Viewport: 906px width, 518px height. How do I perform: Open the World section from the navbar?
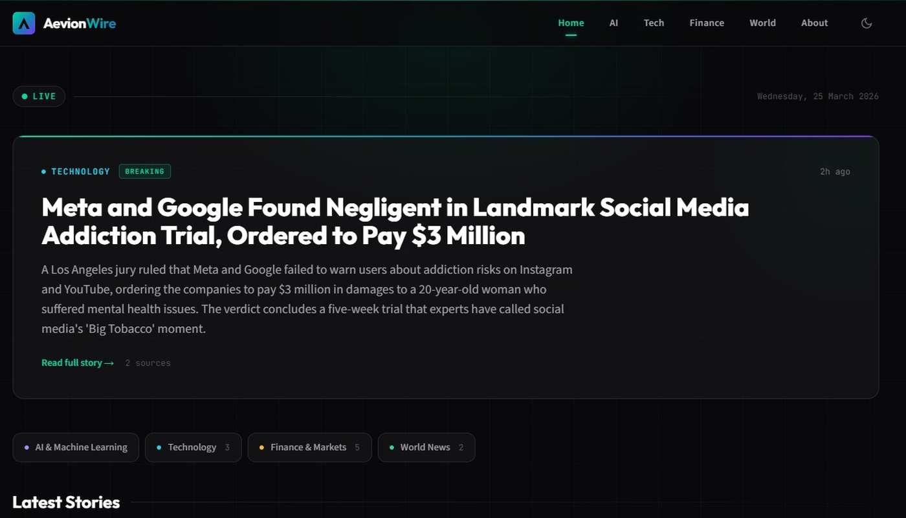pos(762,23)
